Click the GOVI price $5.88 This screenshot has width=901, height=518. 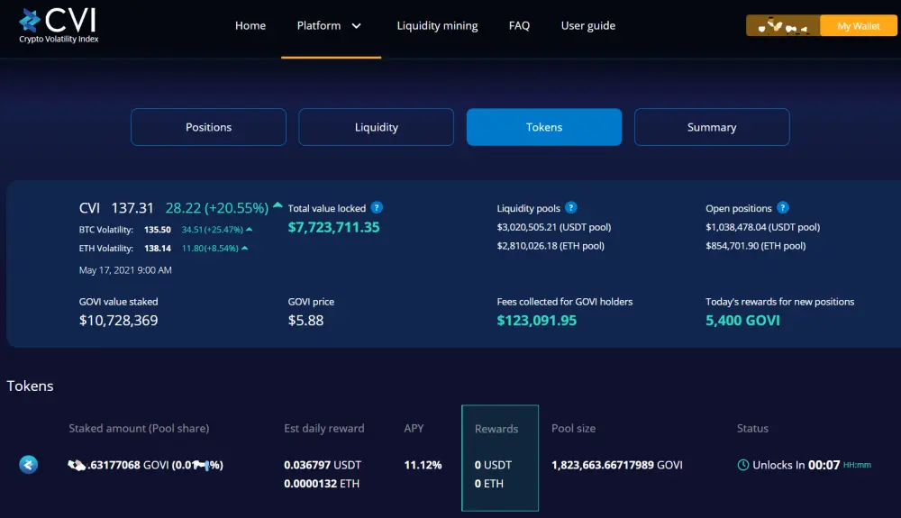pos(305,321)
